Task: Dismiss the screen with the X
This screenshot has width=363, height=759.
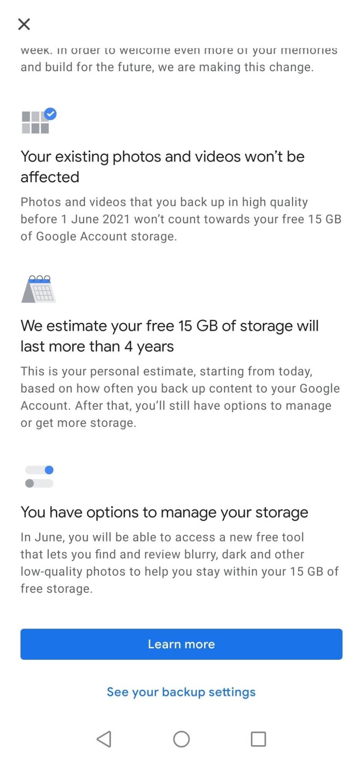Action: pos(24,24)
